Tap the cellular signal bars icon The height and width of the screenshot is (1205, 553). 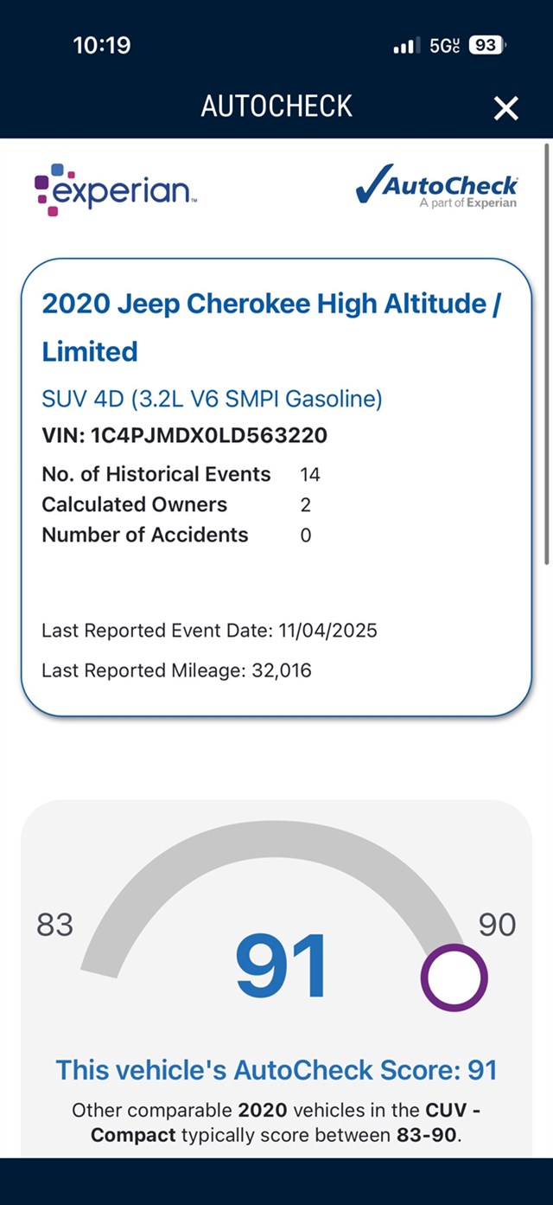point(406,46)
